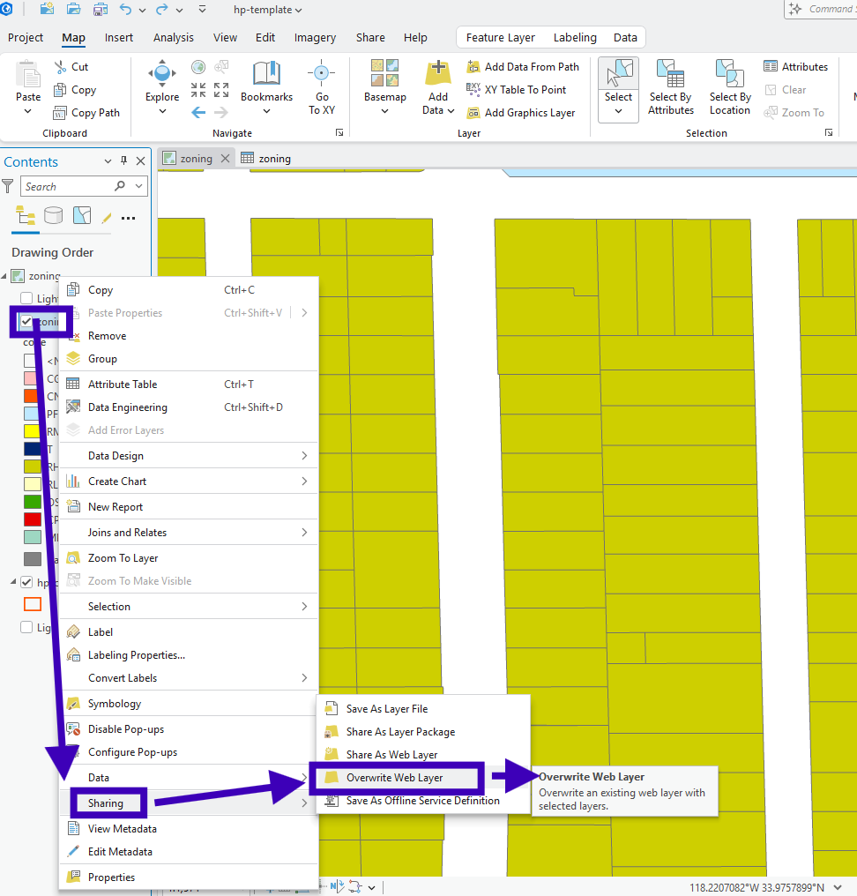Collapse the zoning map tree node

(6, 276)
